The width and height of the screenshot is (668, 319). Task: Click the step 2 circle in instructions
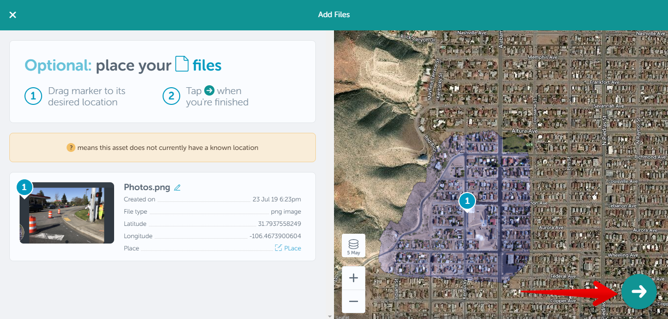click(171, 97)
